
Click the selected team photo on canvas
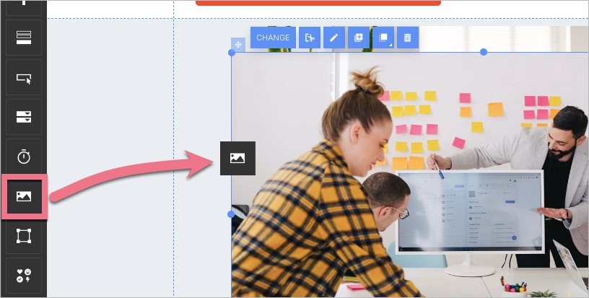[x=410, y=175]
